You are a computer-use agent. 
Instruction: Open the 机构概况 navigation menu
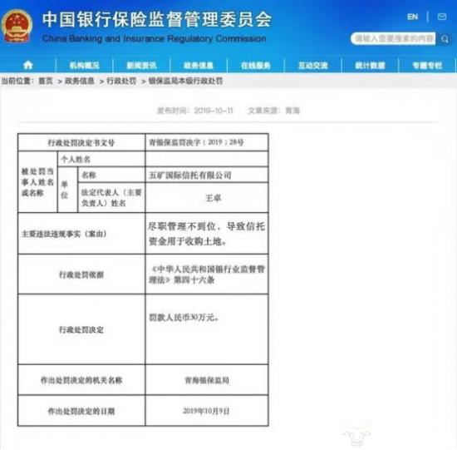[84, 66]
